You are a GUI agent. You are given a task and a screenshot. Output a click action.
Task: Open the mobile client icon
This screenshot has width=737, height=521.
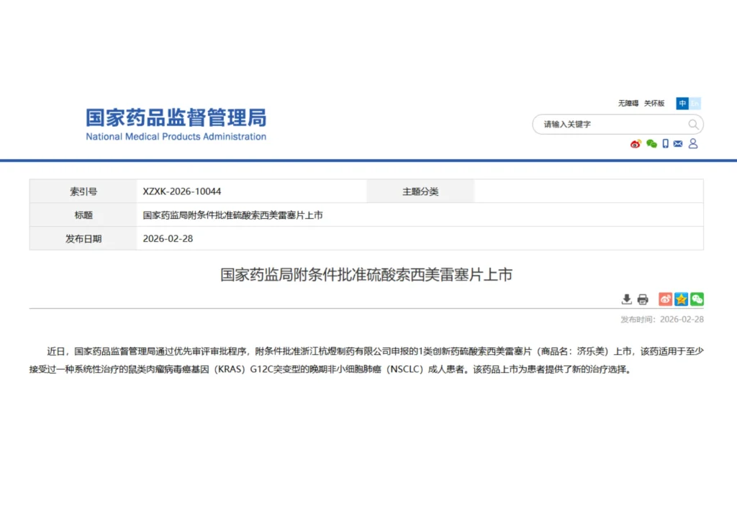pyautogui.click(x=665, y=144)
